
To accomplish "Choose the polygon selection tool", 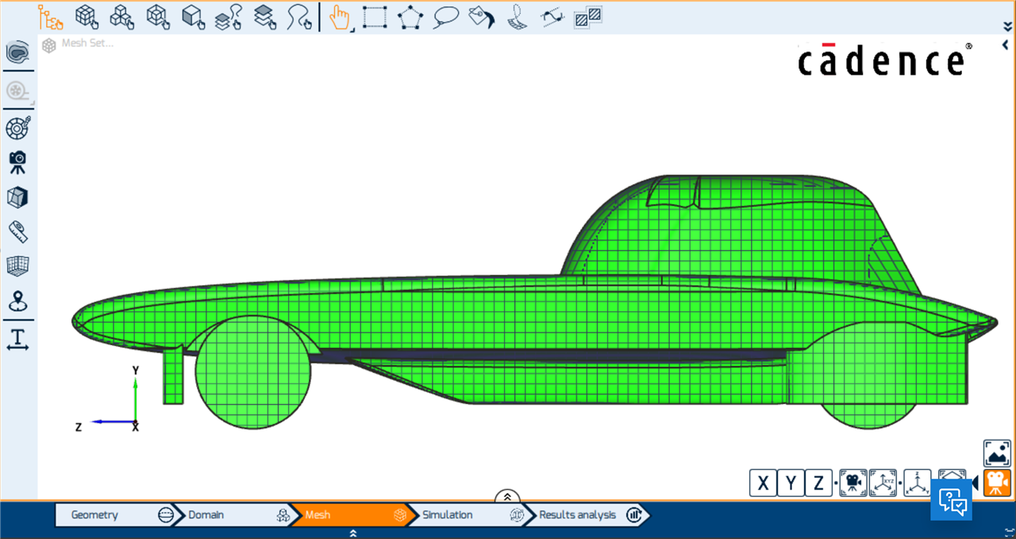I will pos(410,17).
